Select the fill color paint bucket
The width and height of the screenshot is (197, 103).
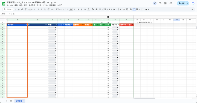pos(93,9)
